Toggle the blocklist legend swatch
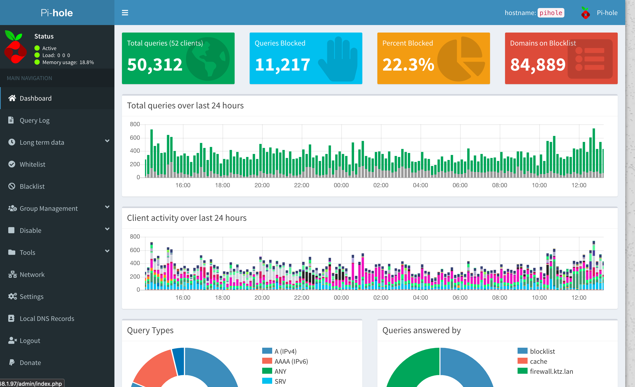This screenshot has height=387, width=635. coord(522,351)
